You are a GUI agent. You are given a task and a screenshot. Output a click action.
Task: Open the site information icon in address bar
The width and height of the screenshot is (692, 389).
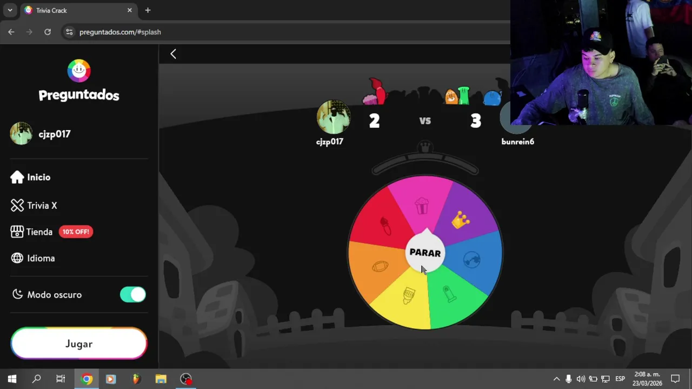tap(69, 32)
